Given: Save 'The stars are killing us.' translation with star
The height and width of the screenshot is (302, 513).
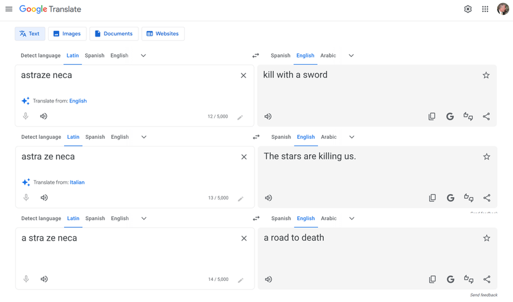Looking at the screenshot, I should click(486, 157).
